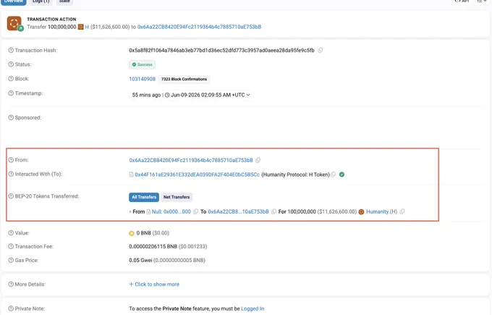Click help icon beside Timestamp
492x315 pixels.
[11, 93]
